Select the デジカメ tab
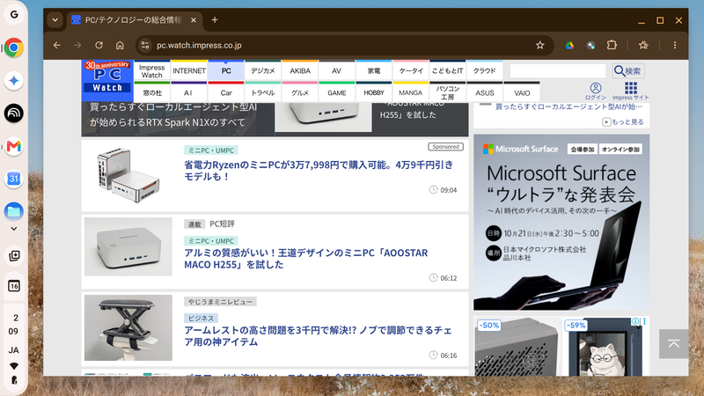The width and height of the screenshot is (704, 396). coord(262,70)
